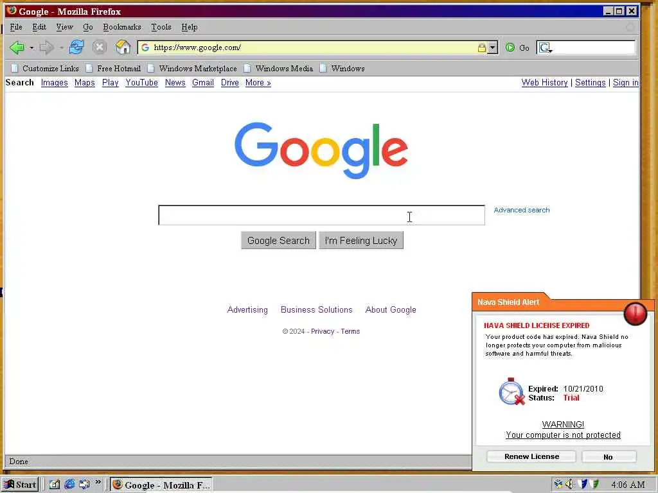Open the Windows Marketplace bookmark
Viewport: 658px width, 493px height.
192,68
